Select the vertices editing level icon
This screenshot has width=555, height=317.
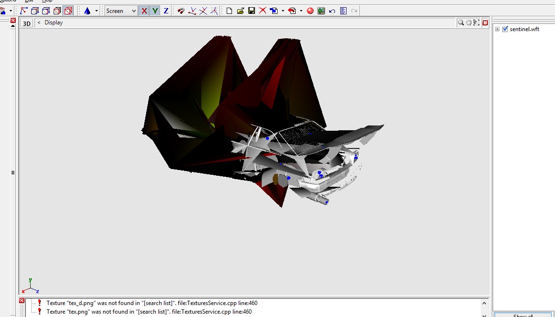pos(23,11)
